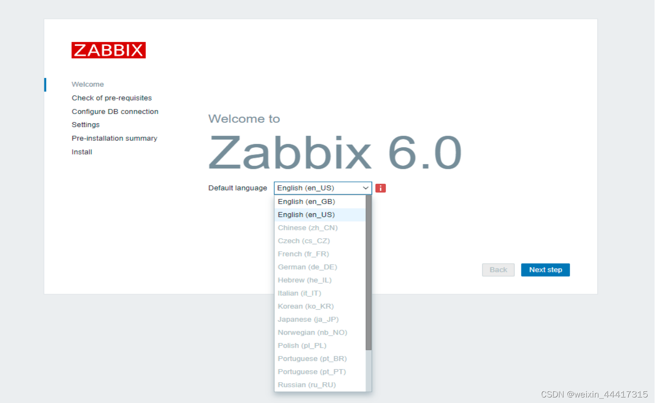Open the Pre-installation summary step
Viewport: 655px width, 403px height.
114,138
